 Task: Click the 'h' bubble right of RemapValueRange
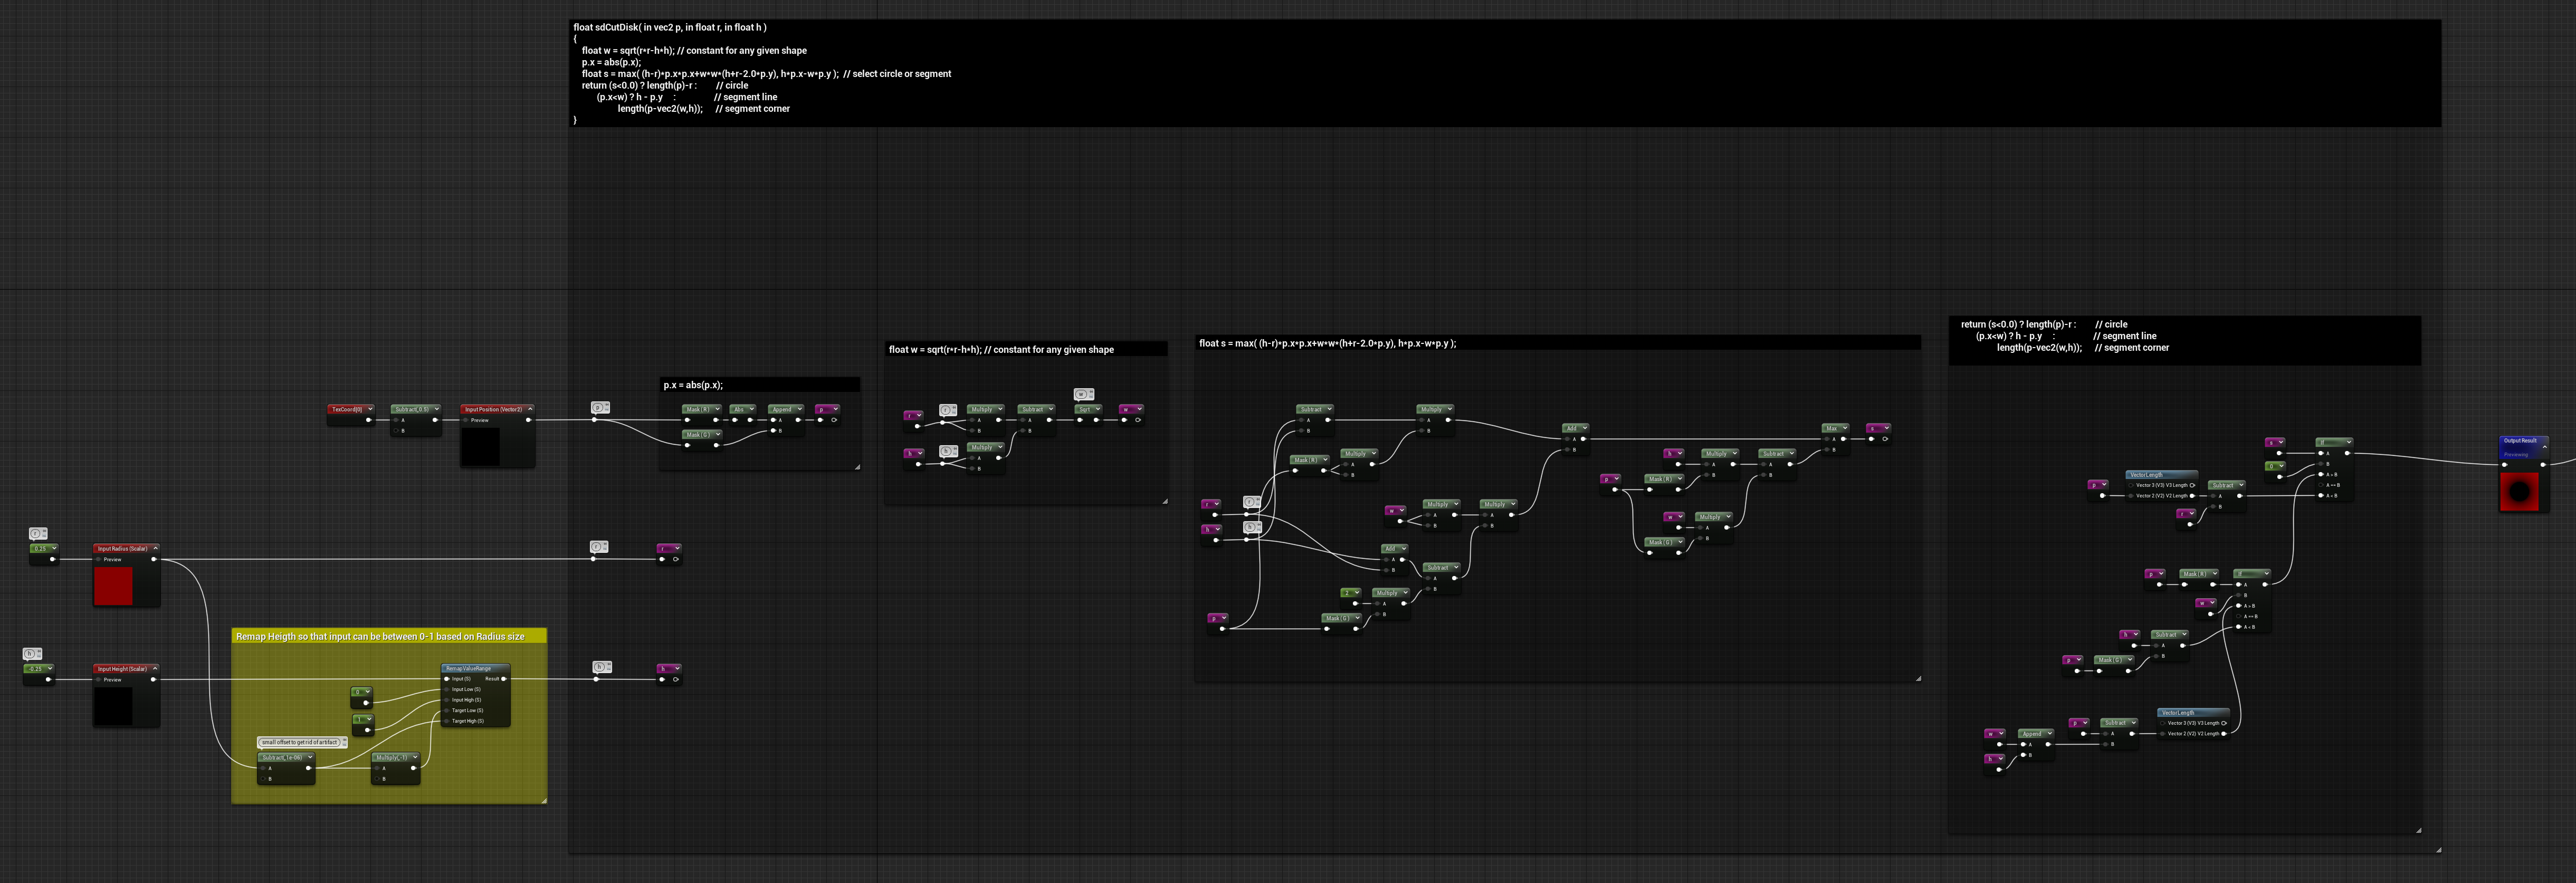(601, 667)
